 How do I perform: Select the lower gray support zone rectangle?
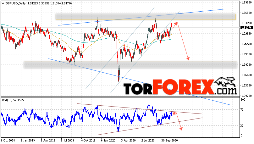point(130,65)
